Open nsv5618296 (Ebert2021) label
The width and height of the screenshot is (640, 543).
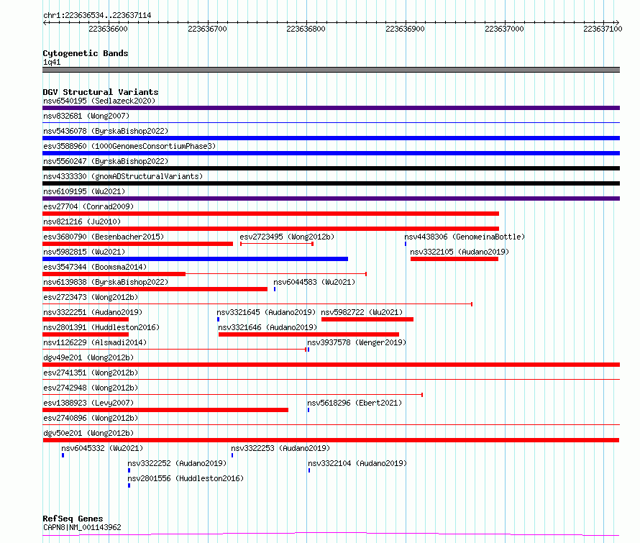pos(355,403)
